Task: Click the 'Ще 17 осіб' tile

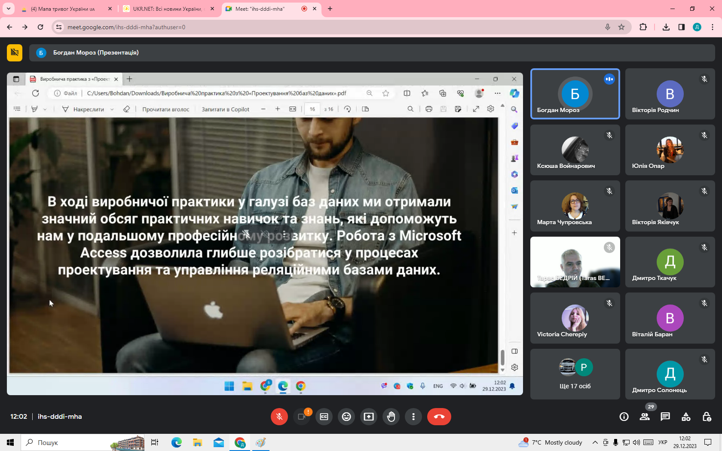Action: pos(575,374)
